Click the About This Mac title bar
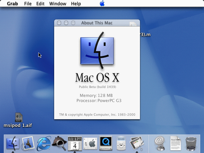The image size is (204, 153). tap(97, 23)
